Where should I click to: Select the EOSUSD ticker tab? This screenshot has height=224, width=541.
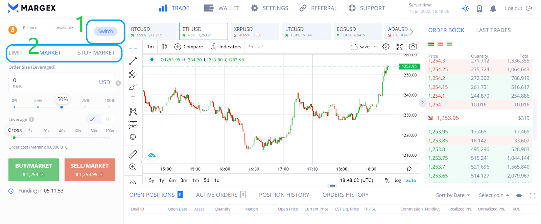(x=358, y=31)
